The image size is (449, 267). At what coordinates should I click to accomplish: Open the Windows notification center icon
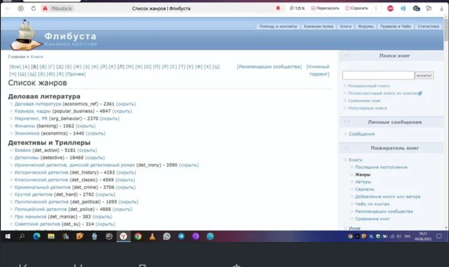pyautogui.click(x=439, y=236)
